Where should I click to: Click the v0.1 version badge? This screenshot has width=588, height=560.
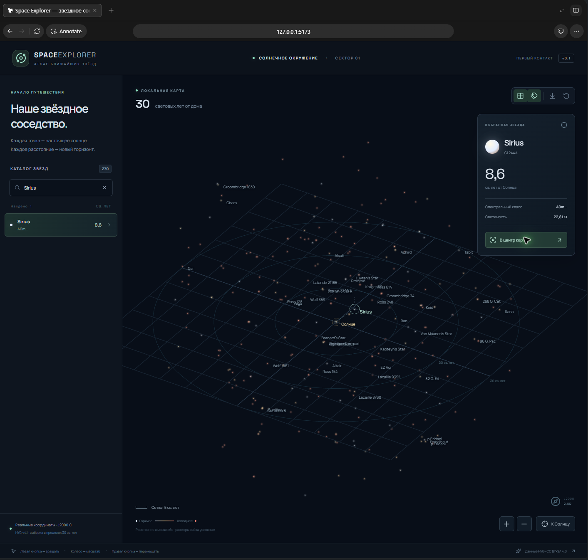566,58
